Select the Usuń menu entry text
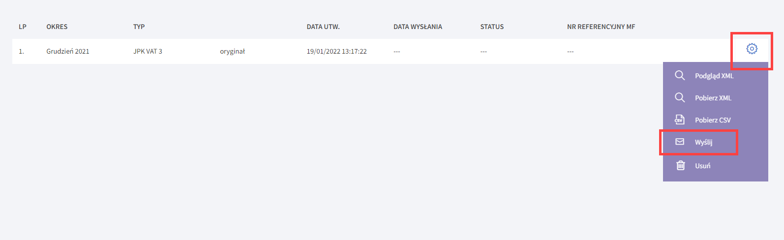This screenshot has width=784, height=240. [x=702, y=166]
